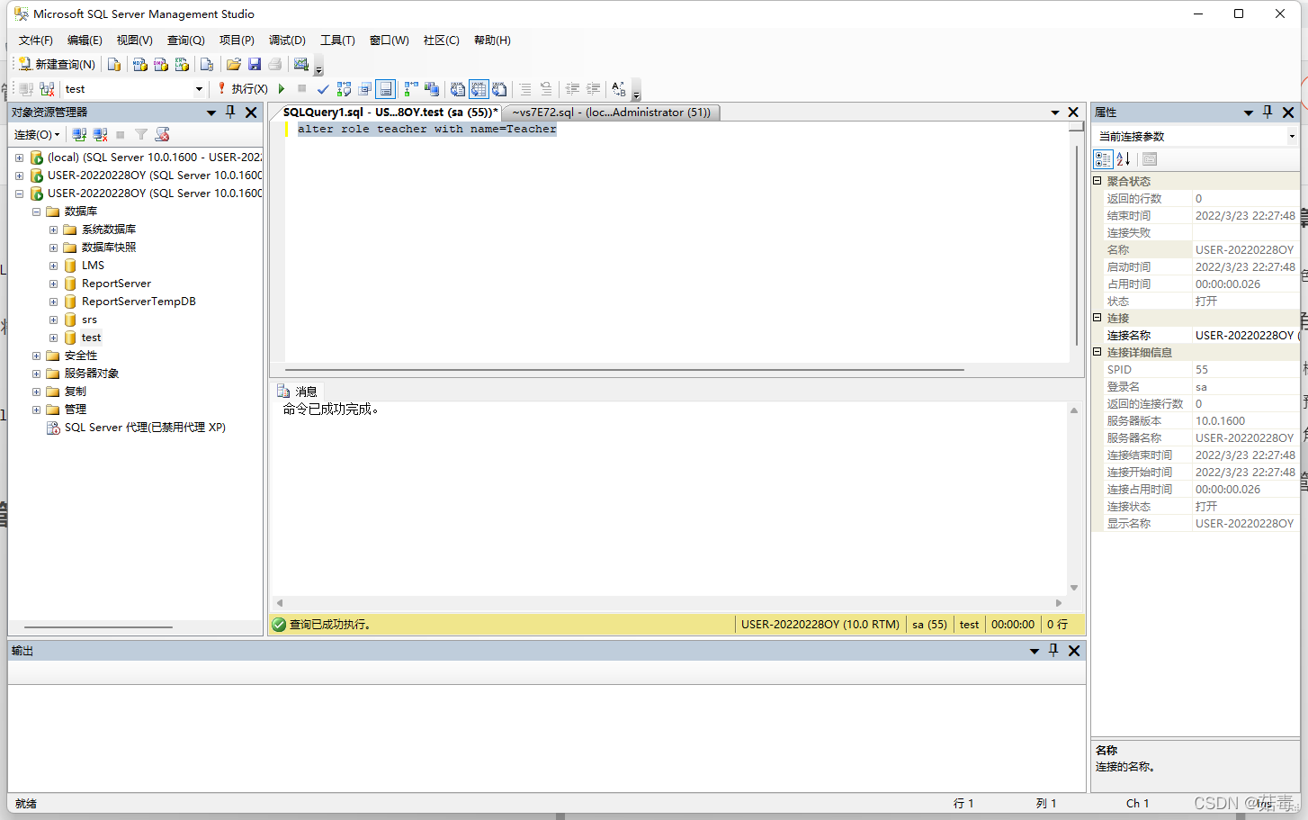Click the 新建查询(N) button

(57, 64)
